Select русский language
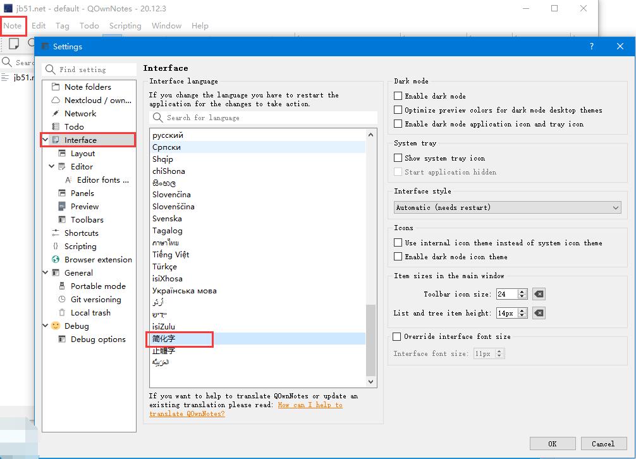The width and height of the screenshot is (636, 459). (x=257, y=135)
